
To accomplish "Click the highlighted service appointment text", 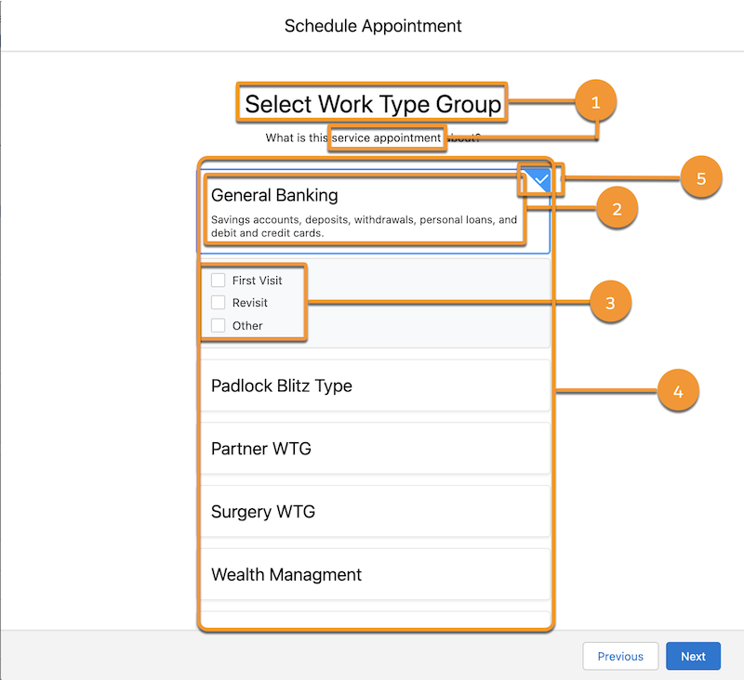I will click(387, 137).
